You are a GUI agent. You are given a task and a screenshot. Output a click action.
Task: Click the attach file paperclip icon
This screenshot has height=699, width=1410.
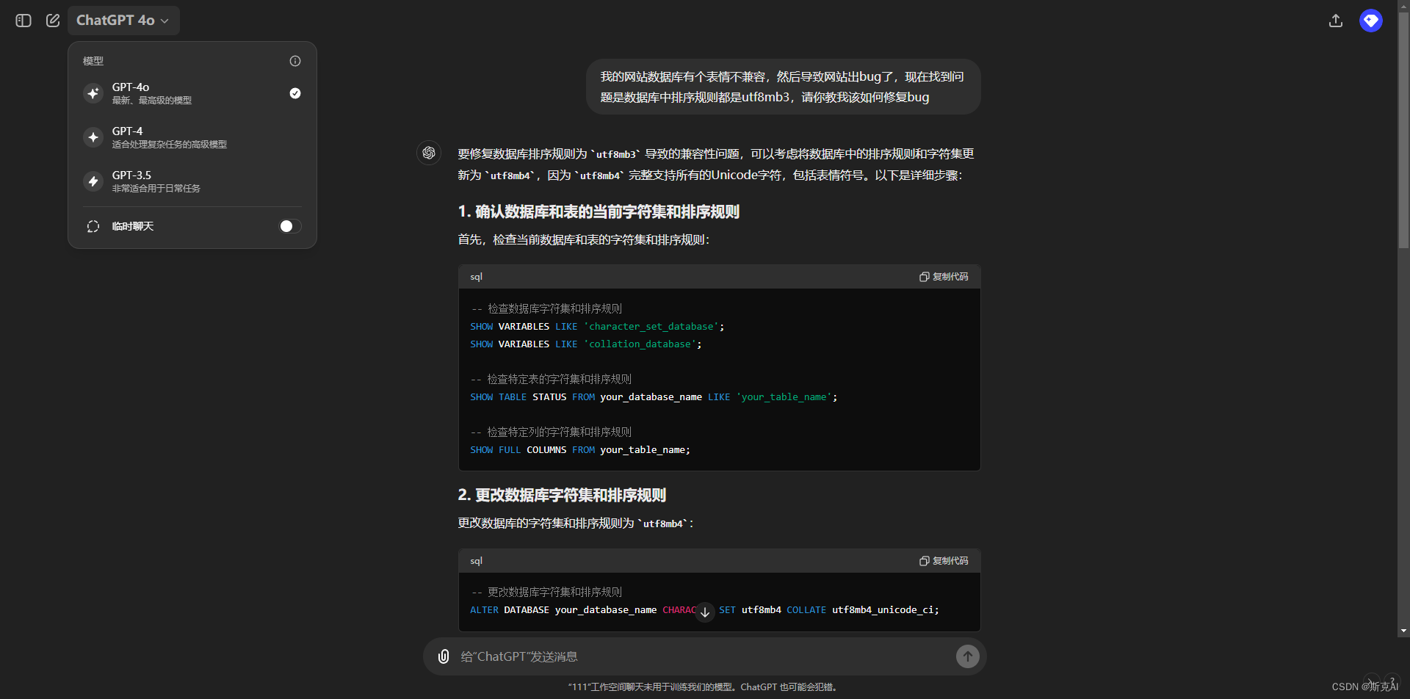click(444, 656)
